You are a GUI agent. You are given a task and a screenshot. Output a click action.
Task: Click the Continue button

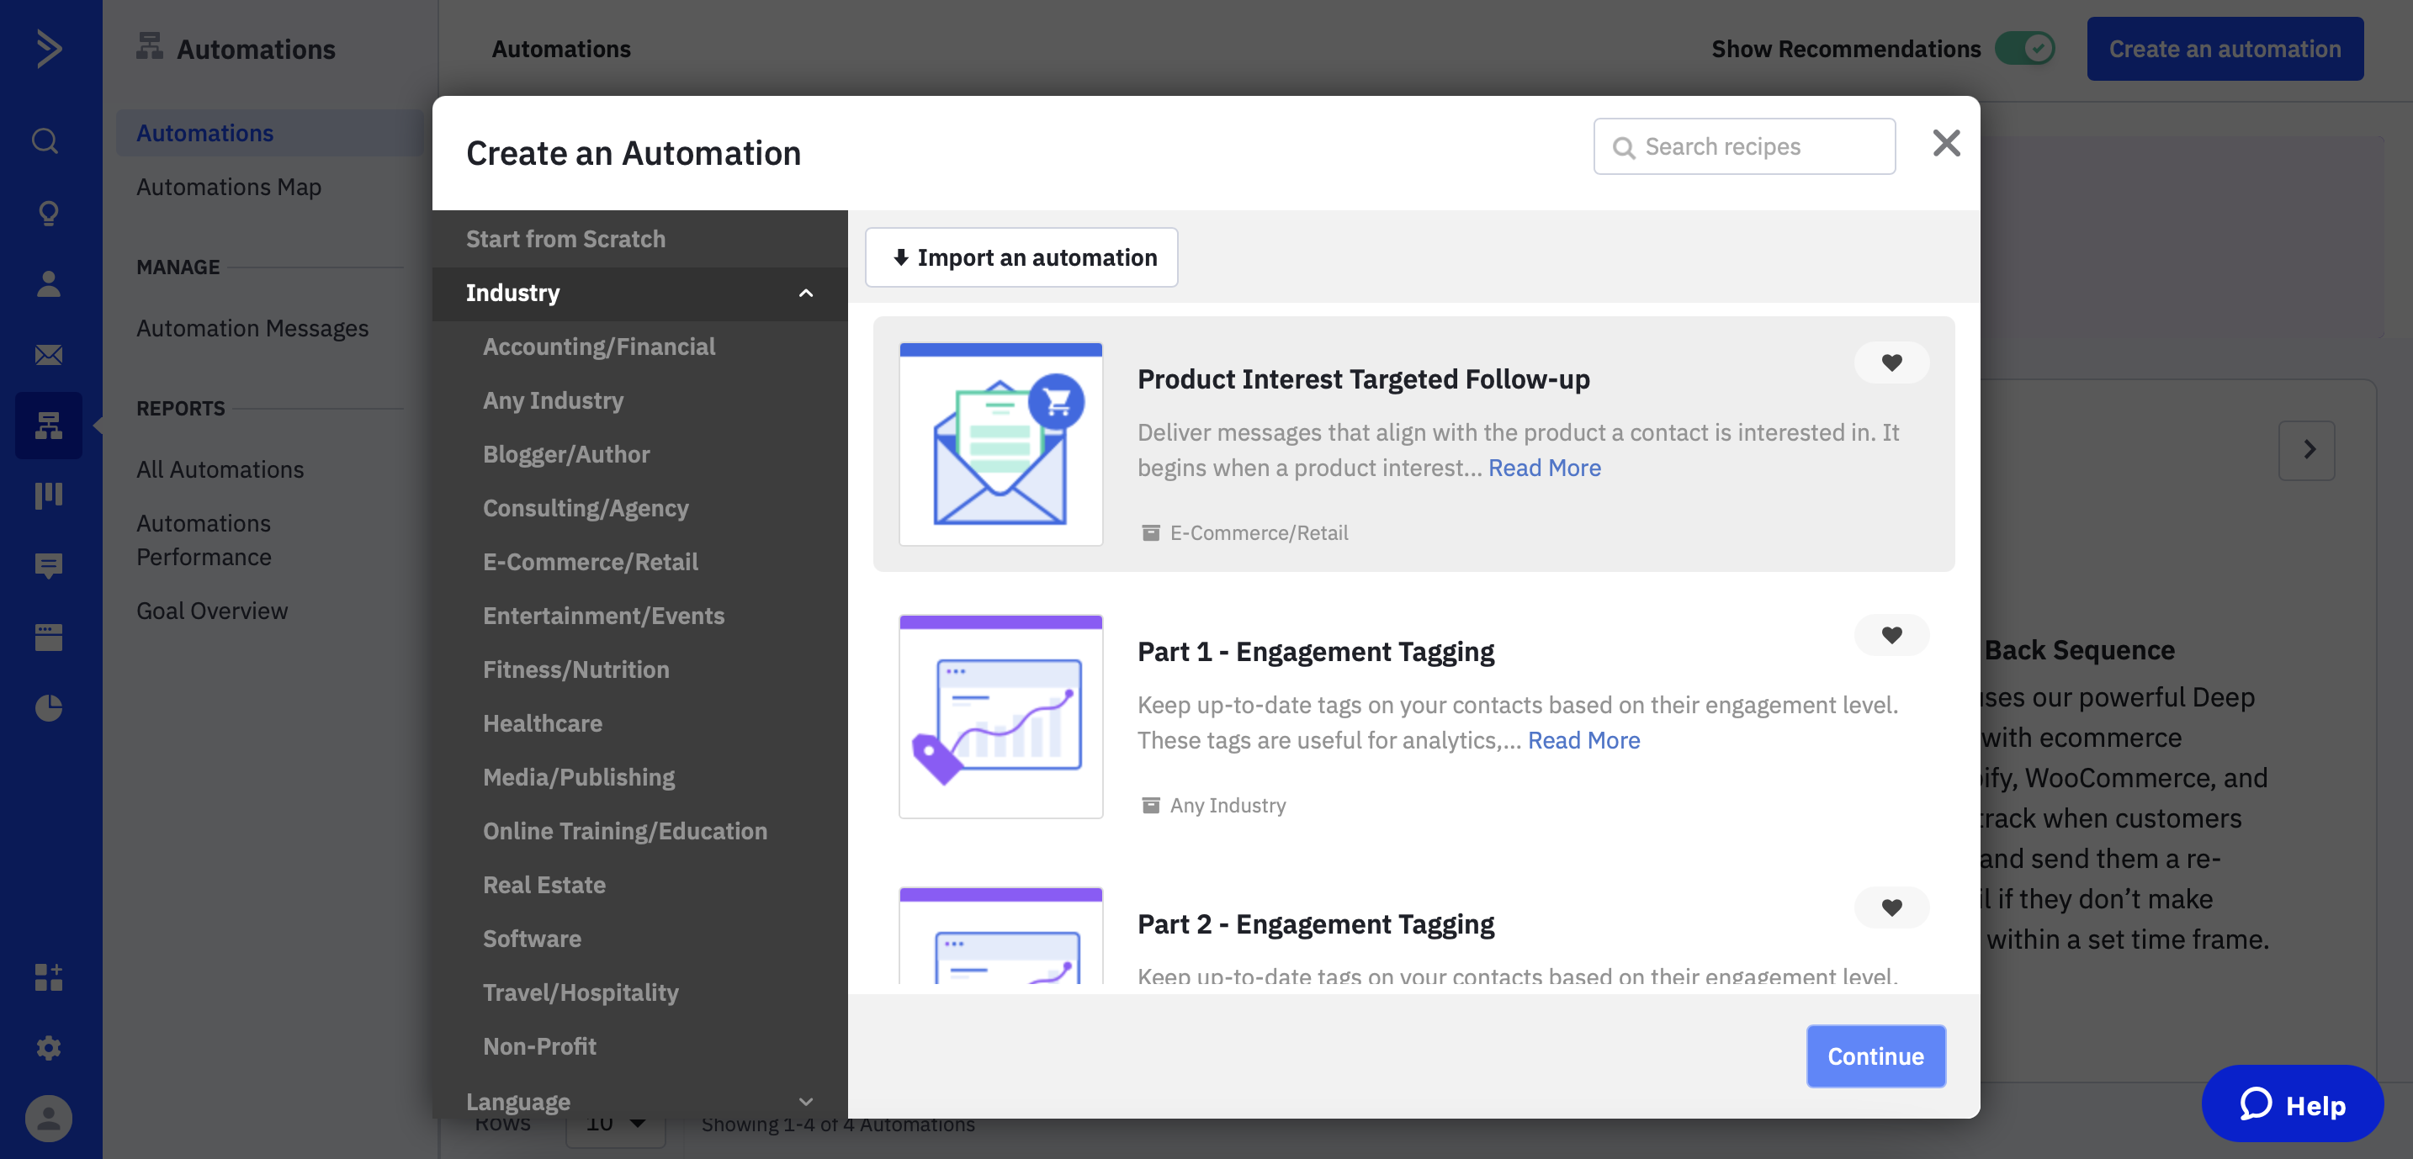(1875, 1056)
